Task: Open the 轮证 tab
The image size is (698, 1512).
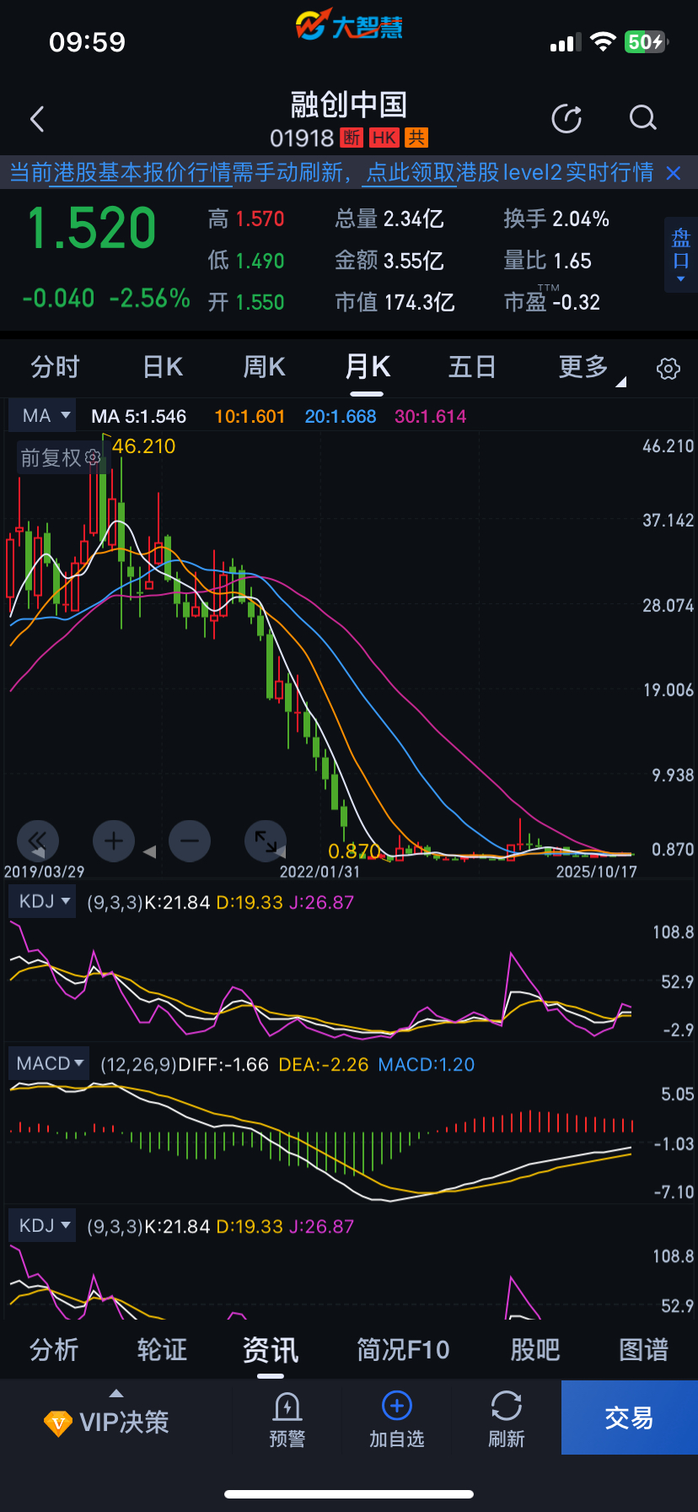Action: [x=162, y=1349]
